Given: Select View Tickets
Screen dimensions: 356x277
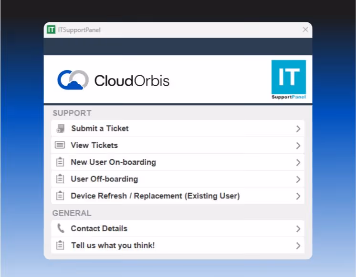Looking at the screenshot, I should pyautogui.click(x=178, y=145).
